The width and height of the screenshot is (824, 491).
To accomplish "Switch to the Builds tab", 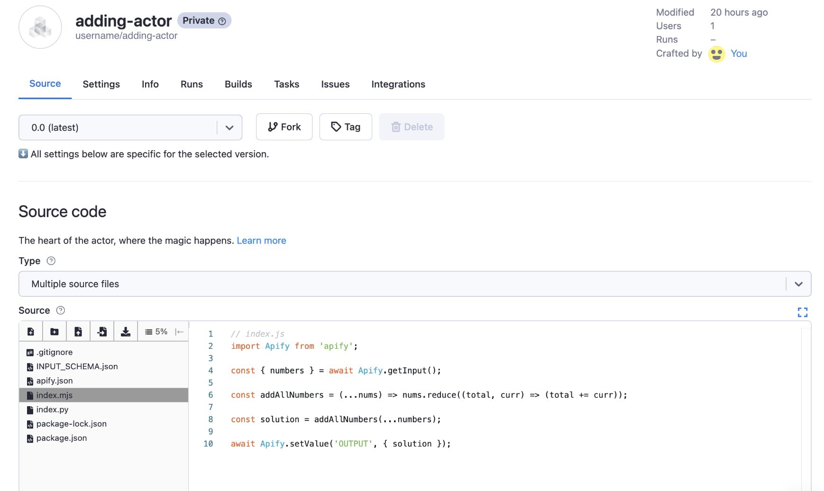I will (238, 84).
